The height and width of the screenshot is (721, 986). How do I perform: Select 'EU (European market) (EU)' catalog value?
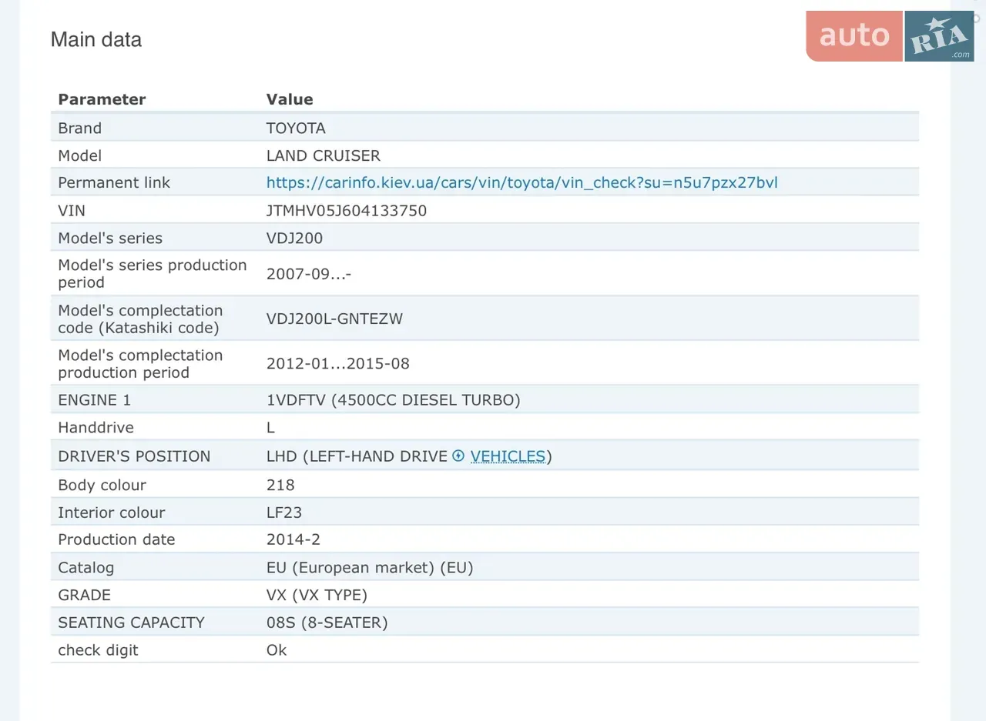[x=370, y=568]
